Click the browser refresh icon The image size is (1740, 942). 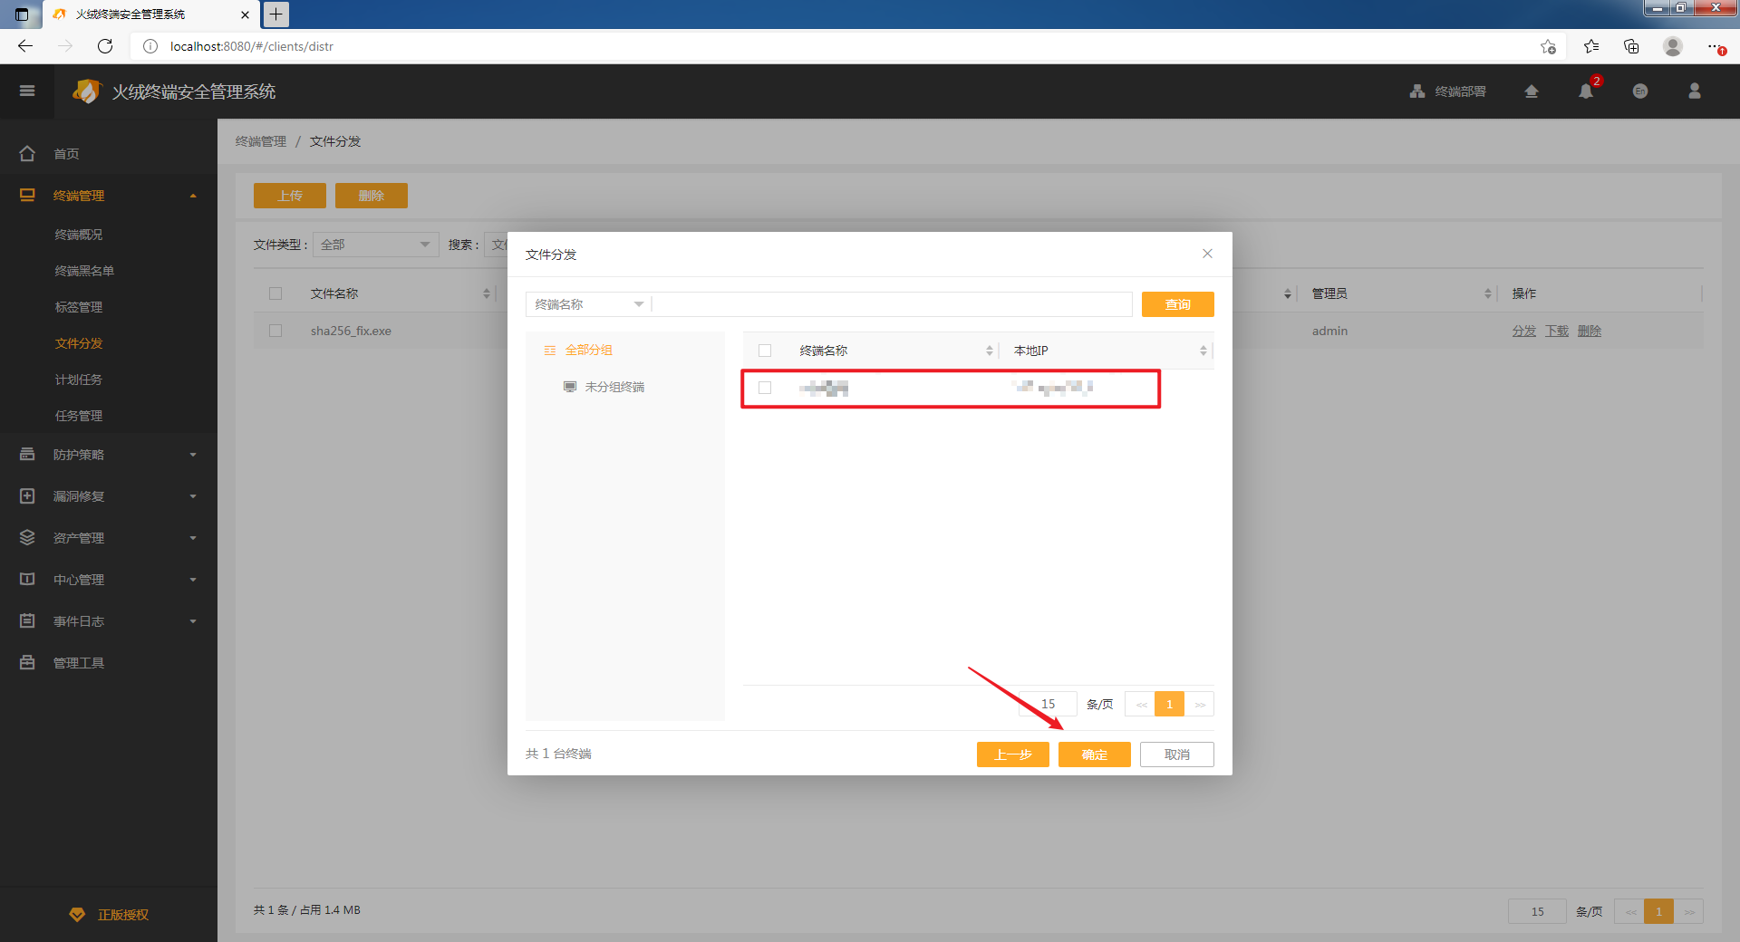[x=105, y=46]
